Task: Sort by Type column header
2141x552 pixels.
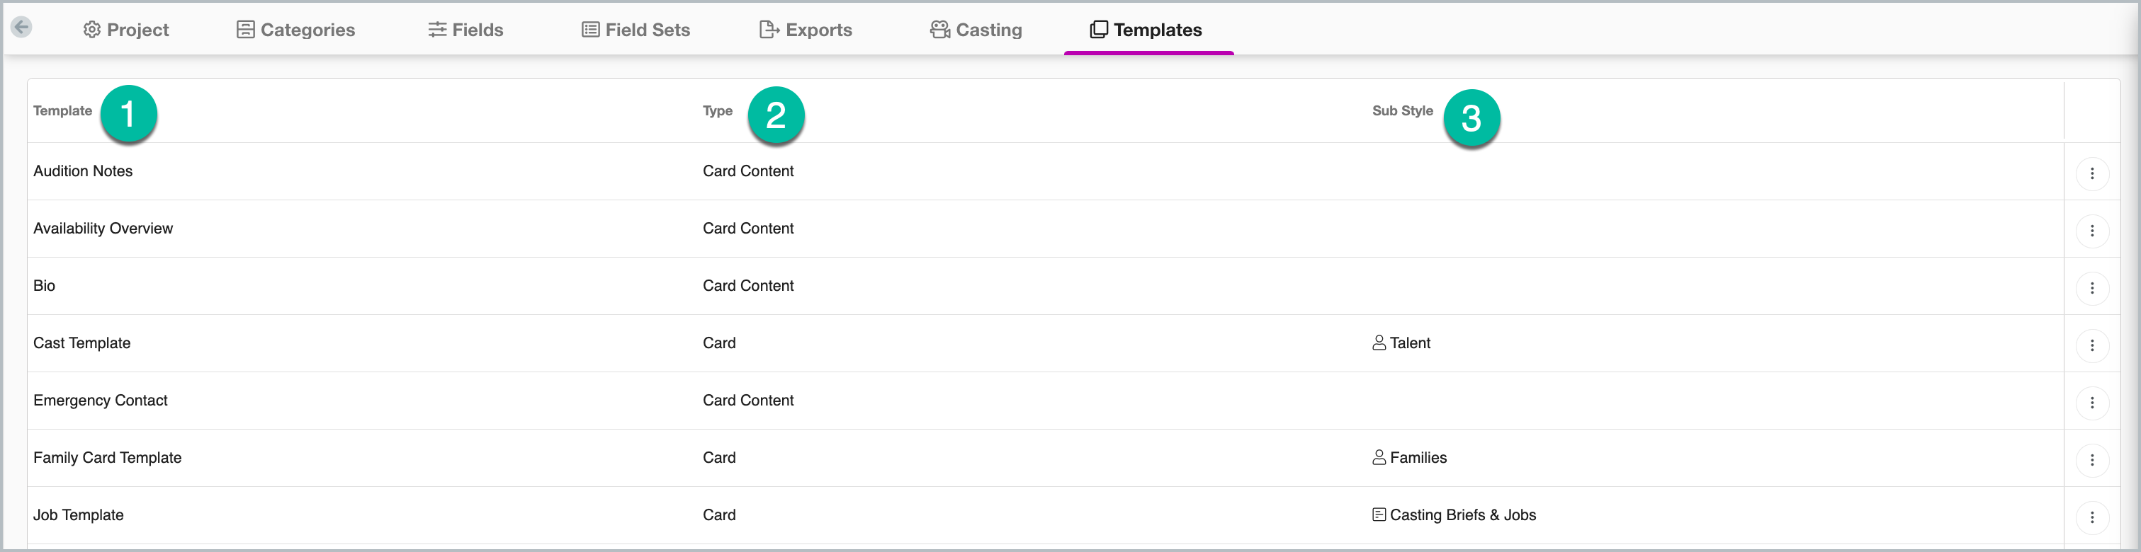Action: [717, 110]
